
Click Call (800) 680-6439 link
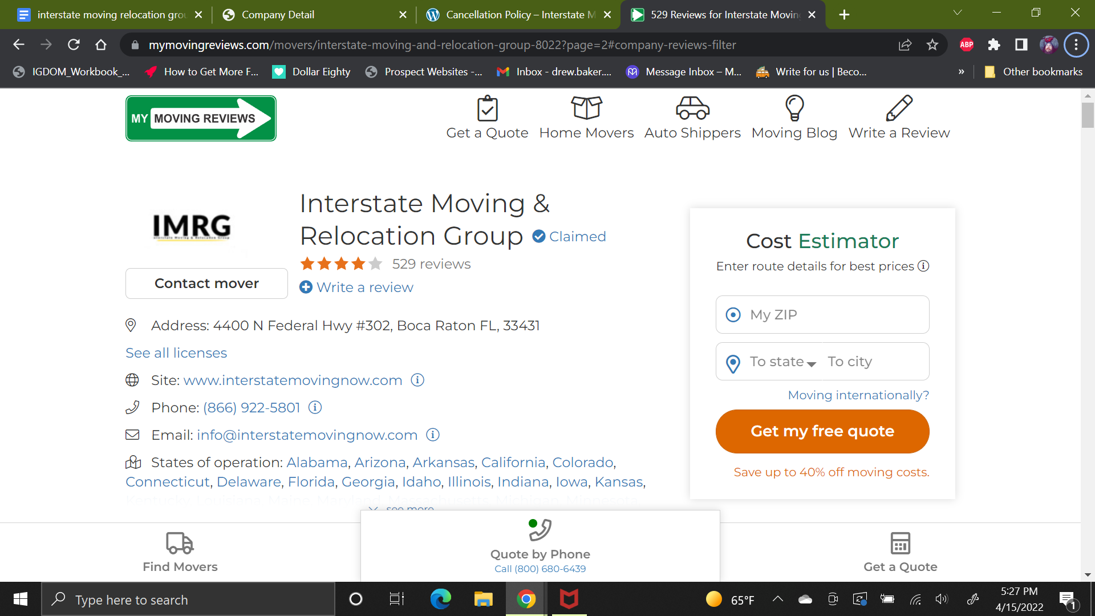click(x=540, y=569)
